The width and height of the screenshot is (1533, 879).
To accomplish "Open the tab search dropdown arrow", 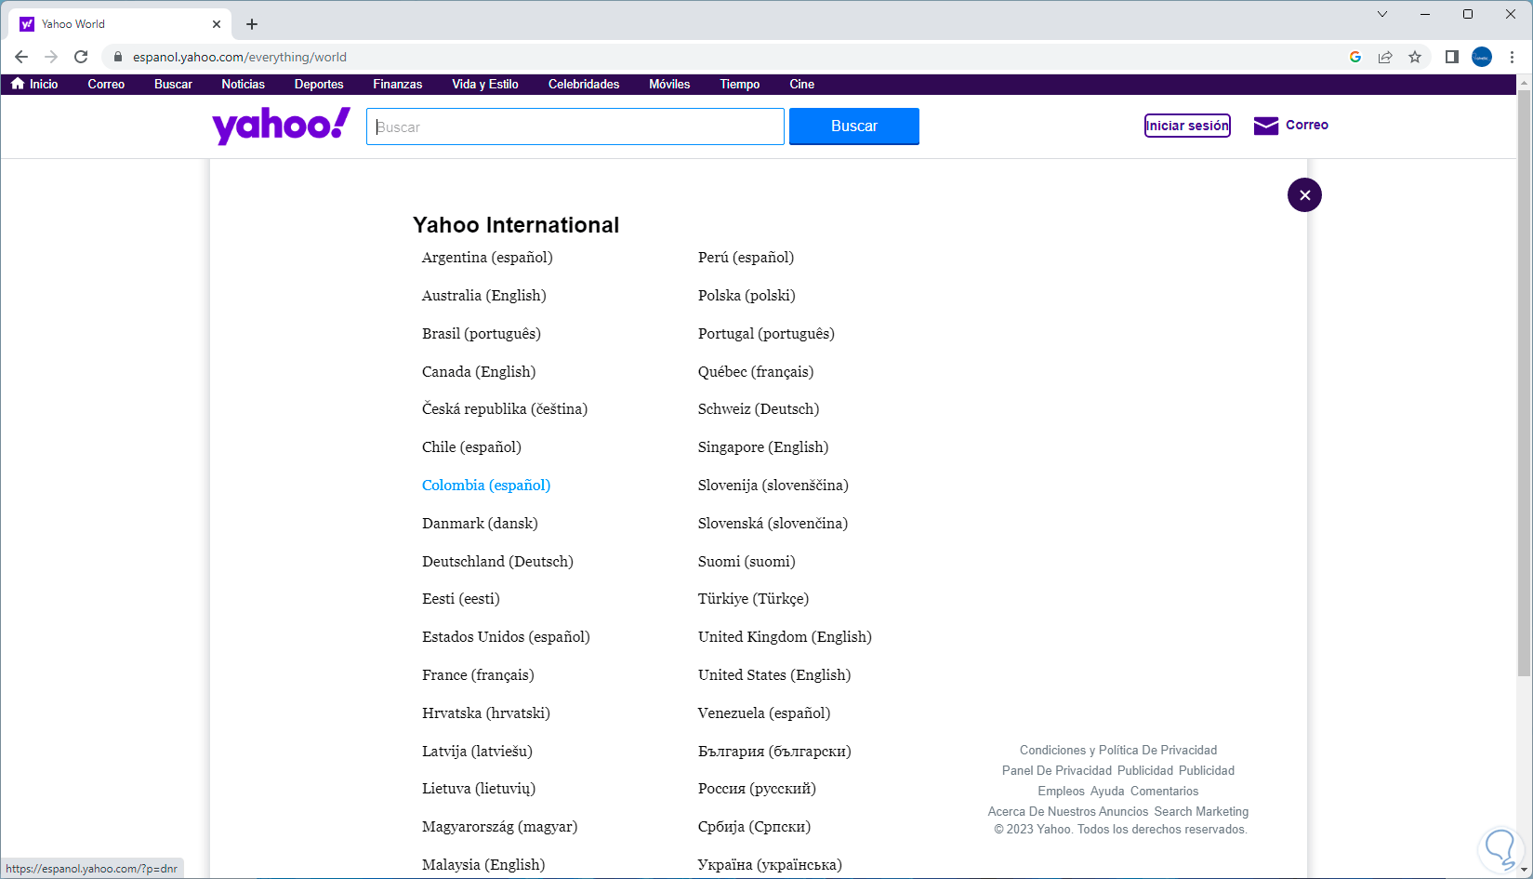I will click(1382, 14).
